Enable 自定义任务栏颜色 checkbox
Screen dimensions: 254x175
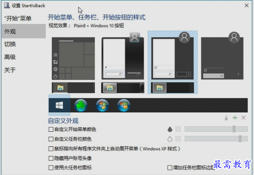(51, 139)
